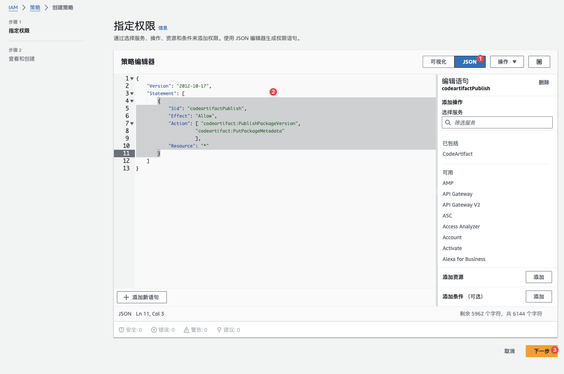Click 删除 to remove the statement
This screenshot has height=374, width=564.
pos(544,82)
